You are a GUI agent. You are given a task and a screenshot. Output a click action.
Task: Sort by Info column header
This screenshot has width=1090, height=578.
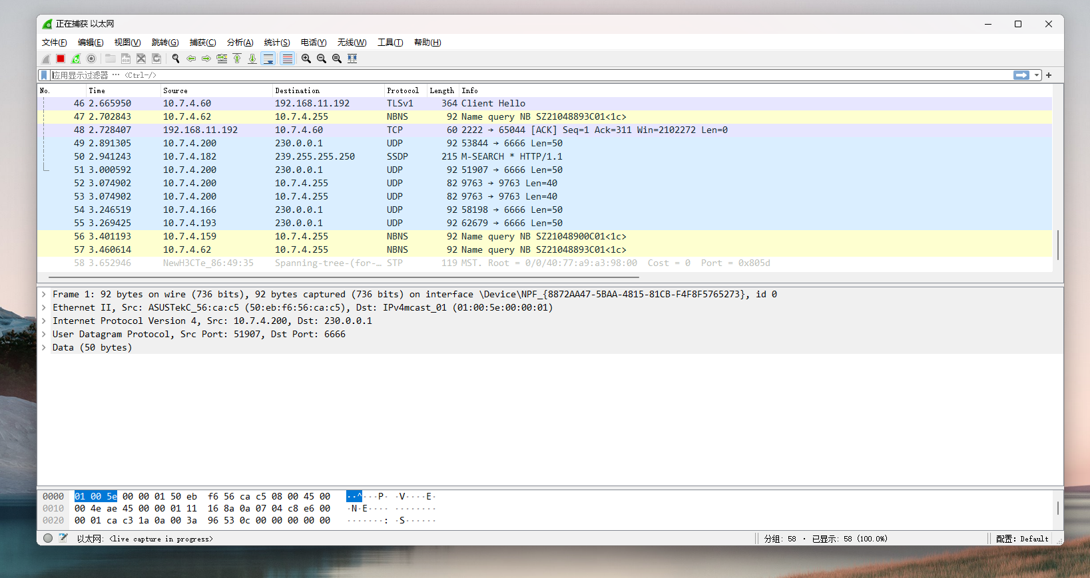tap(756, 90)
